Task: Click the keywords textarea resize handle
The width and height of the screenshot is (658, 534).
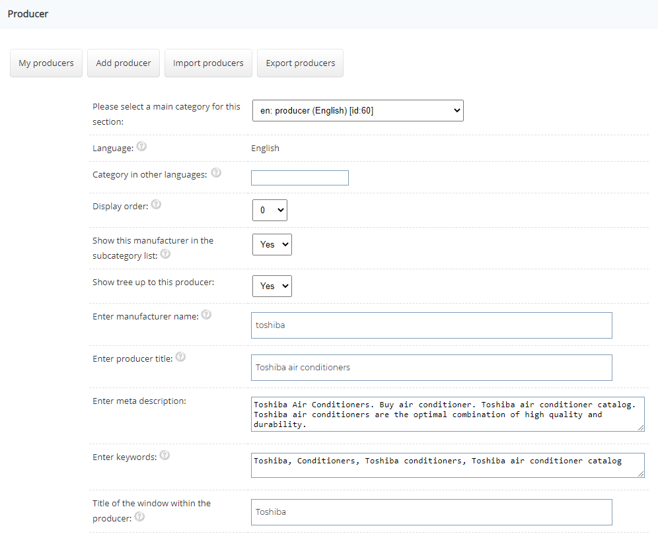Action: (641, 474)
